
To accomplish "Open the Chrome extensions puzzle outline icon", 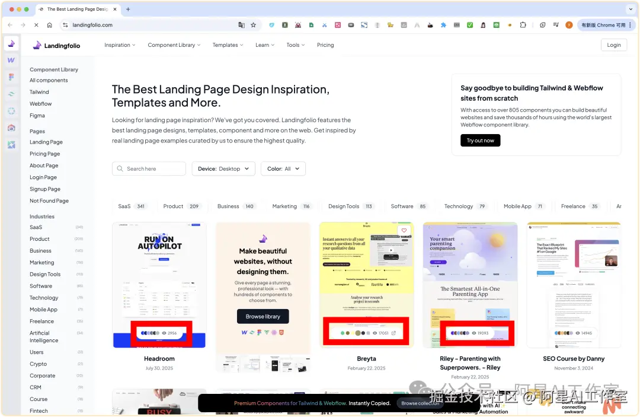I will [x=523, y=25].
